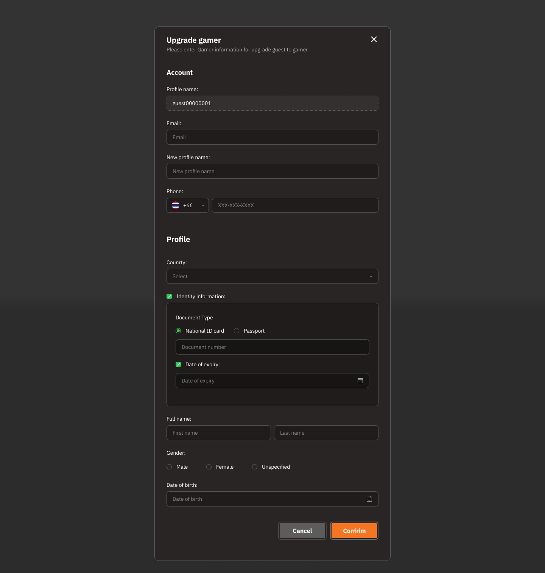Viewport: 545px width, 573px height.
Task: Click the Please enter Gamer information subtitle
Action: coord(237,50)
